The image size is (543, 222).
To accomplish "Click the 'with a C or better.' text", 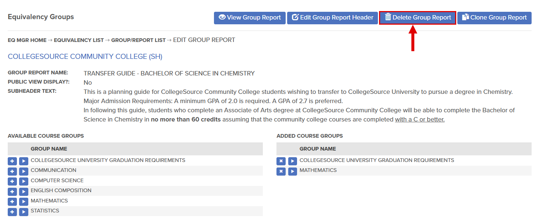I will [420, 120].
